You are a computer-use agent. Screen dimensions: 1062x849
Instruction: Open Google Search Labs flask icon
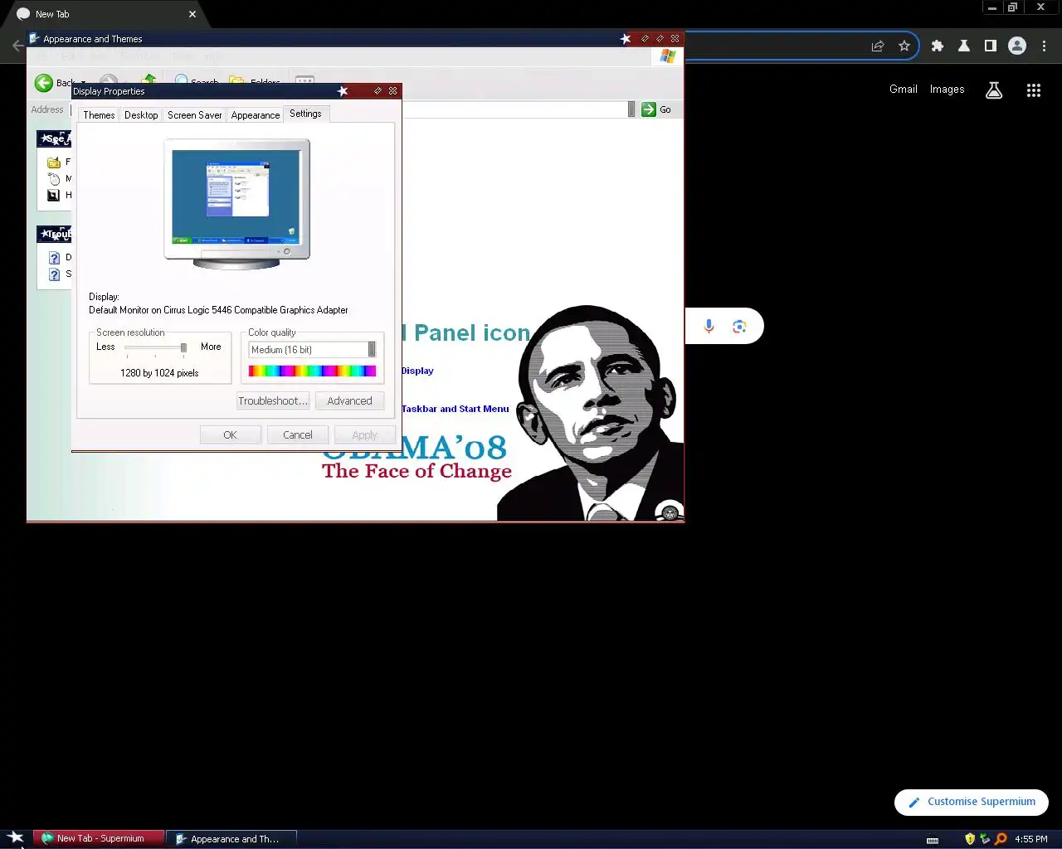994,90
